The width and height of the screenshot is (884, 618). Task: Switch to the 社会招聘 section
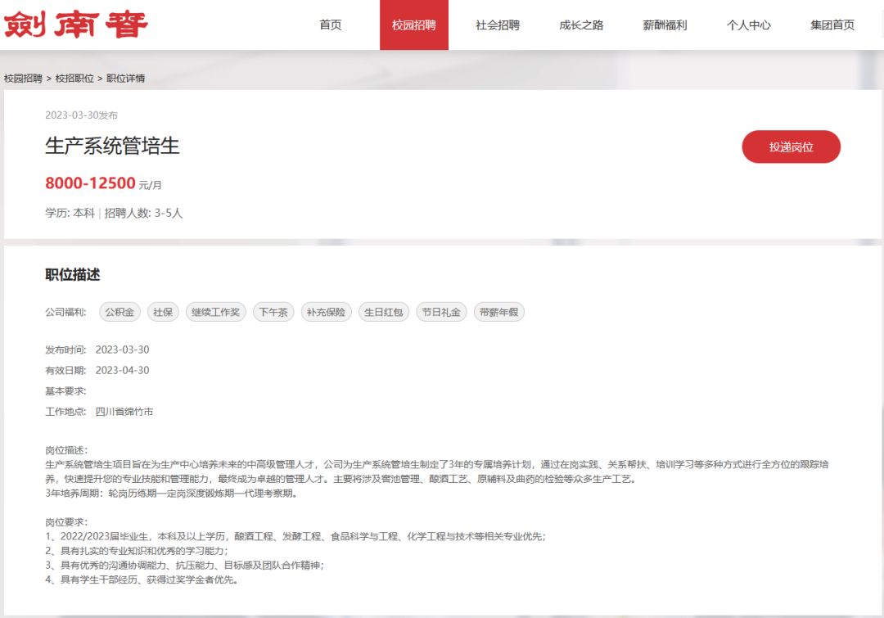497,25
